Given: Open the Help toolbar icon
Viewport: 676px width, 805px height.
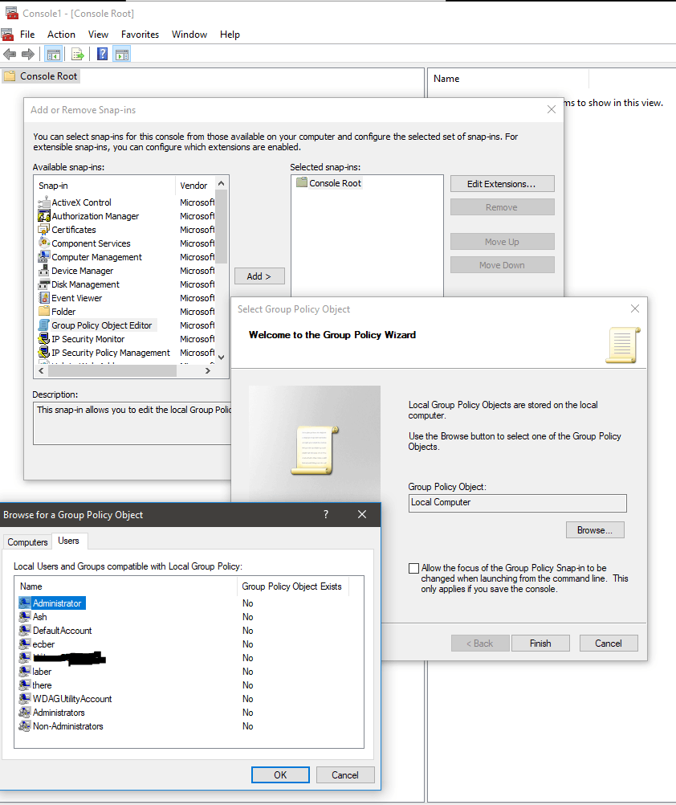Looking at the screenshot, I should coord(102,54).
